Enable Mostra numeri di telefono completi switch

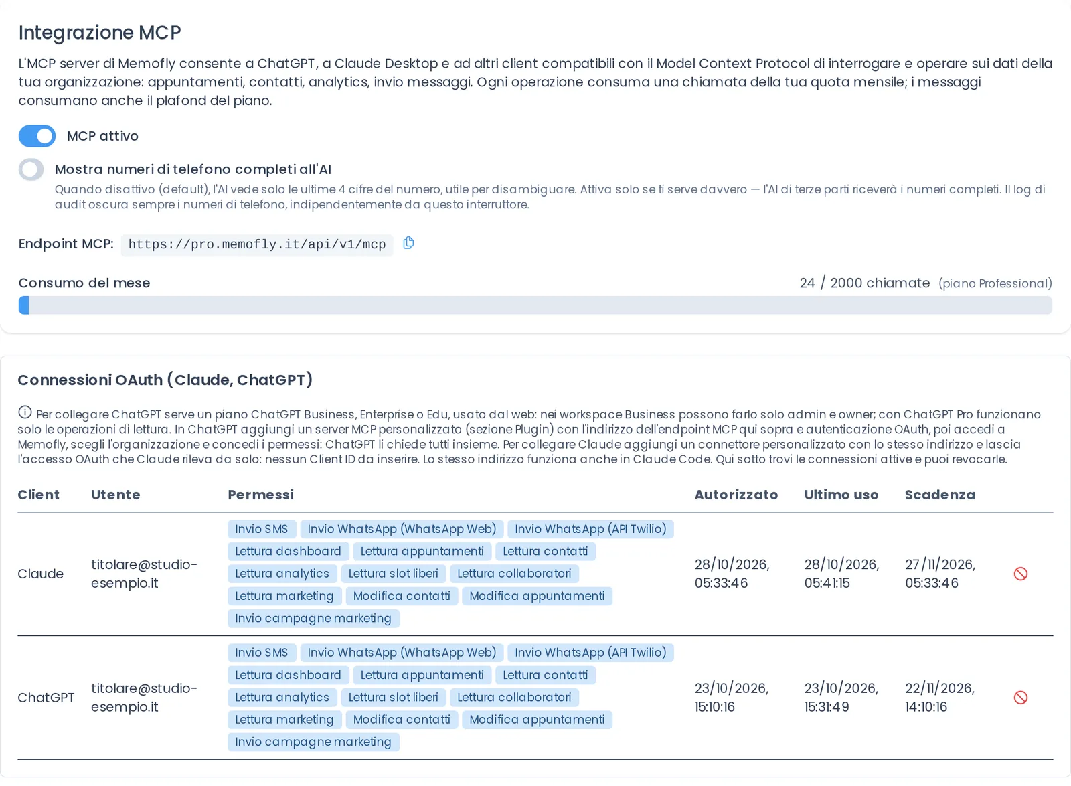[x=31, y=169]
